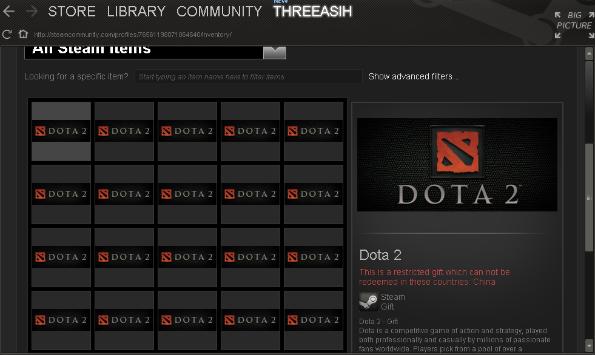Click the large Dota 2 banner image
The width and height of the screenshot is (595, 355).
(457, 164)
